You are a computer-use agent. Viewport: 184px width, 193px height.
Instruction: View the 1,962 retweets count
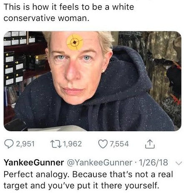[x=72, y=144]
